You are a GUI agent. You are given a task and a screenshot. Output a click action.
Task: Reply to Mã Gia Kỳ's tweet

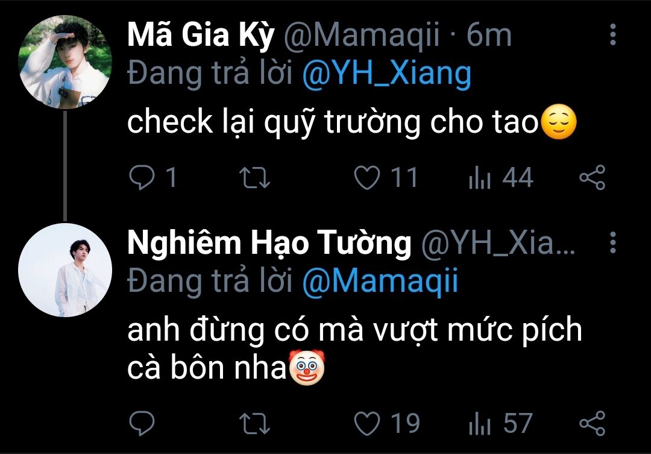pyautogui.click(x=142, y=178)
